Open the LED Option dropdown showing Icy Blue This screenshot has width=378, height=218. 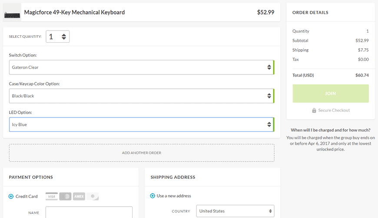click(x=142, y=124)
